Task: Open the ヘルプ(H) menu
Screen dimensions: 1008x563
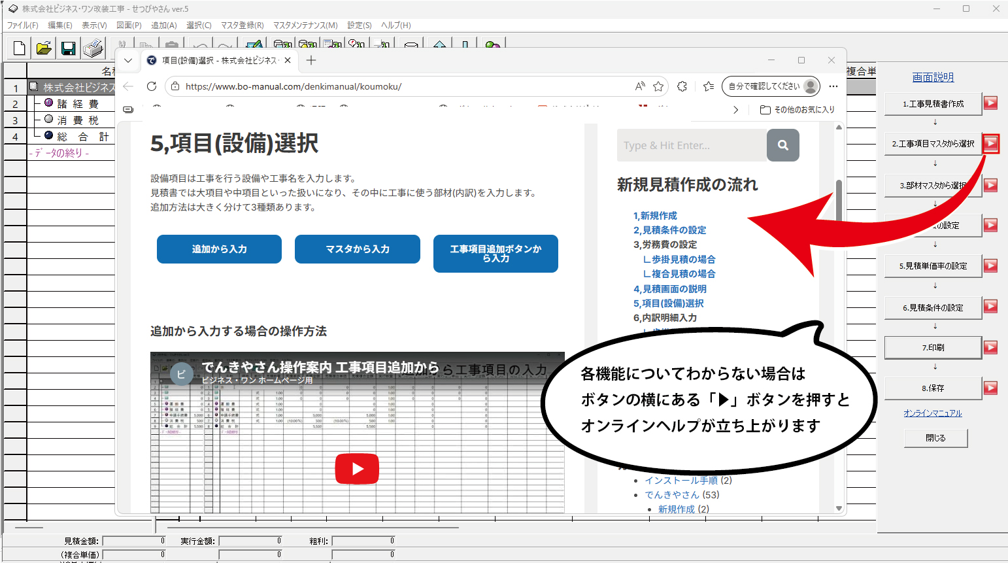Action: click(396, 25)
